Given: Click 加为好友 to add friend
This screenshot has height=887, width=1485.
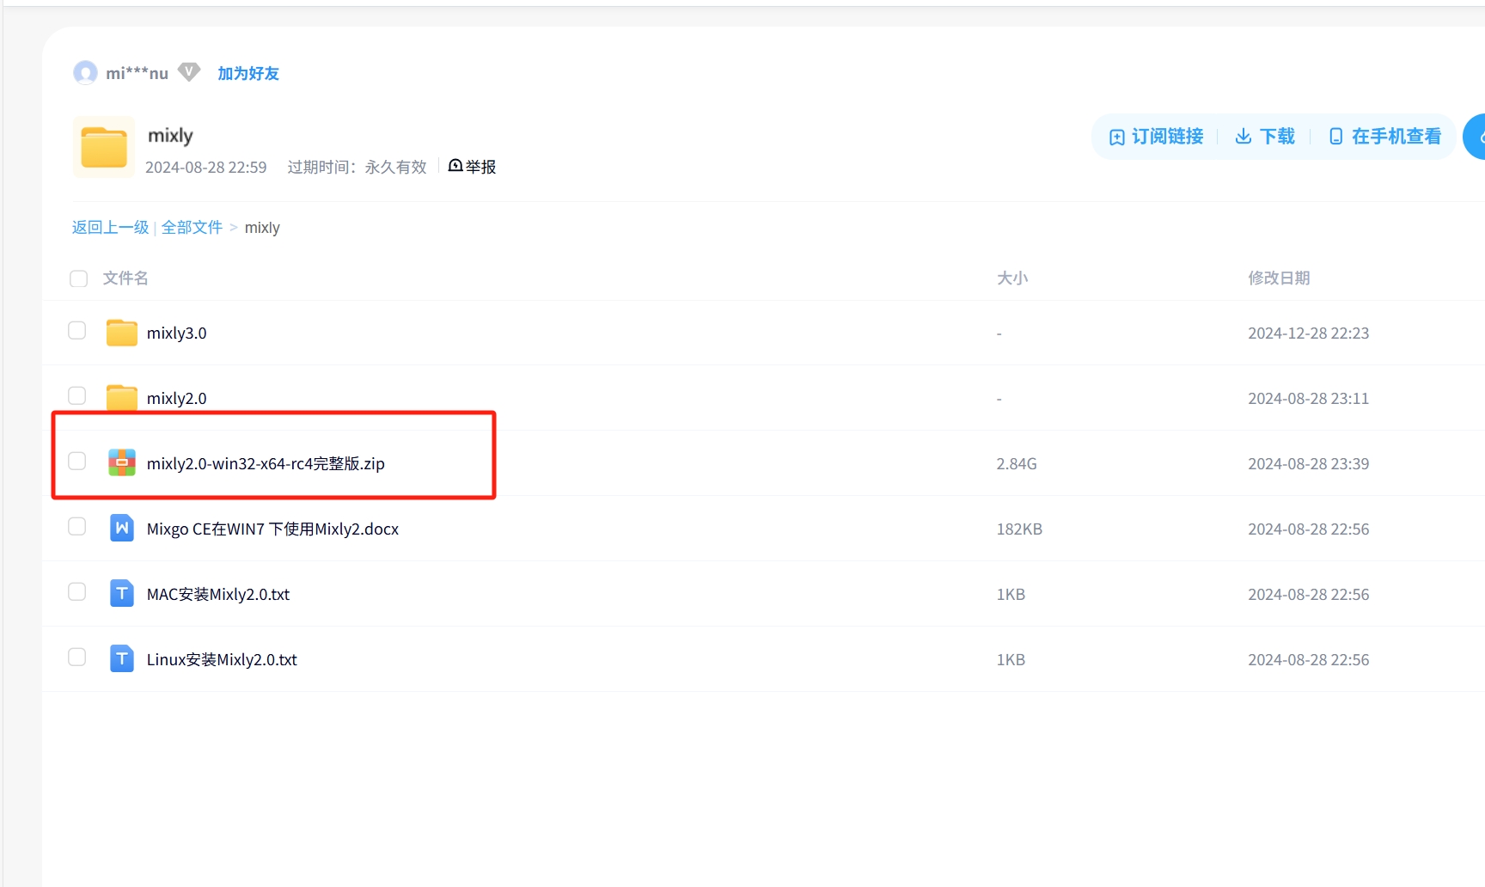Looking at the screenshot, I should 248,74.
